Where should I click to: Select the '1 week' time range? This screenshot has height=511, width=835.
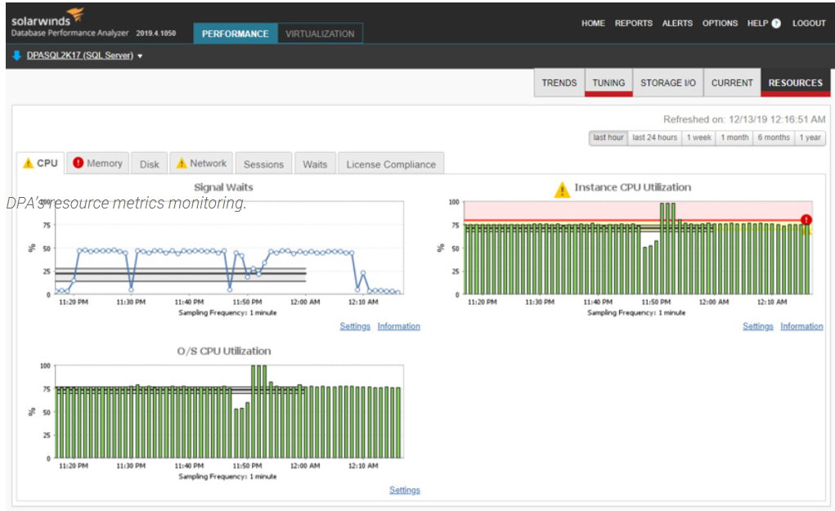point(698,137)
